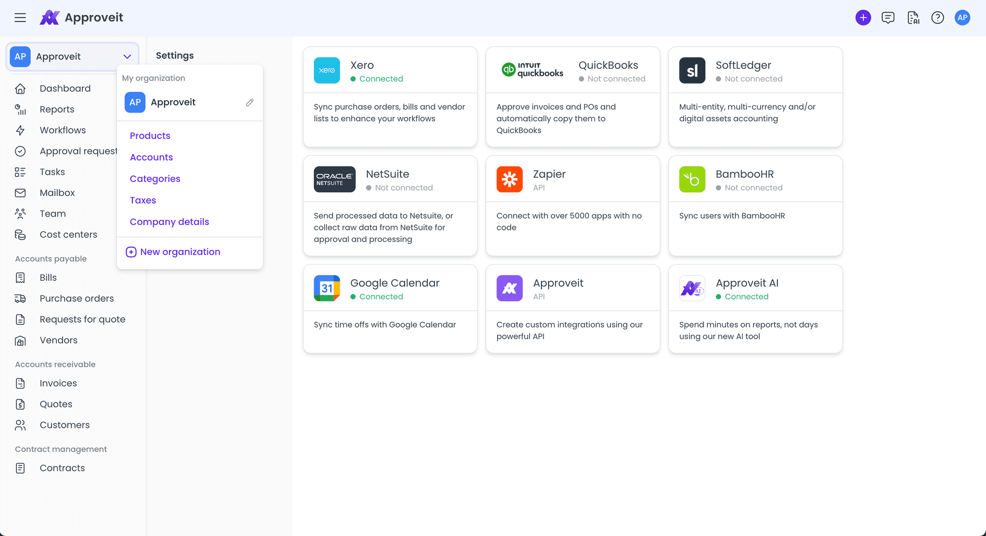Screen dimensions: 986x536
Task: Click the AI document scanner icon
Action: coord(913,17)
